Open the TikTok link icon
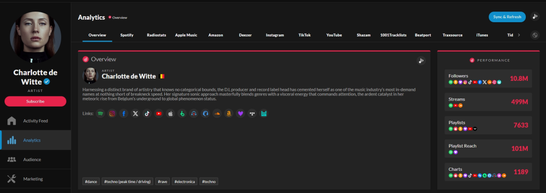 click(147, 113)
